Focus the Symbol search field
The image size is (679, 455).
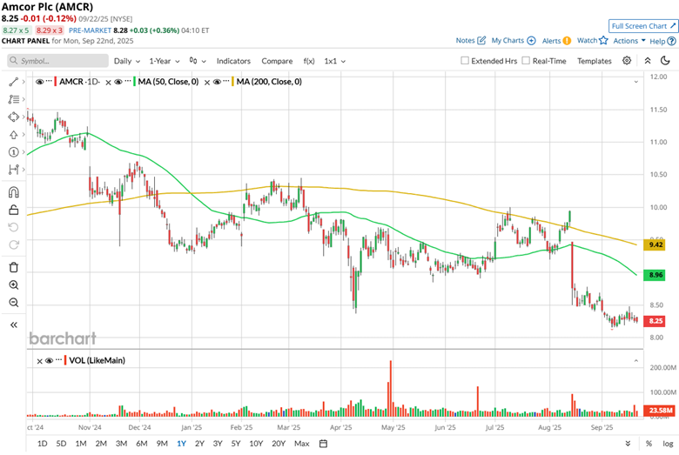coord(58,61)
